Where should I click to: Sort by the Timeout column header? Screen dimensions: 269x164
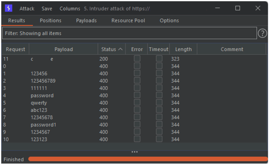tap(158, 49)
